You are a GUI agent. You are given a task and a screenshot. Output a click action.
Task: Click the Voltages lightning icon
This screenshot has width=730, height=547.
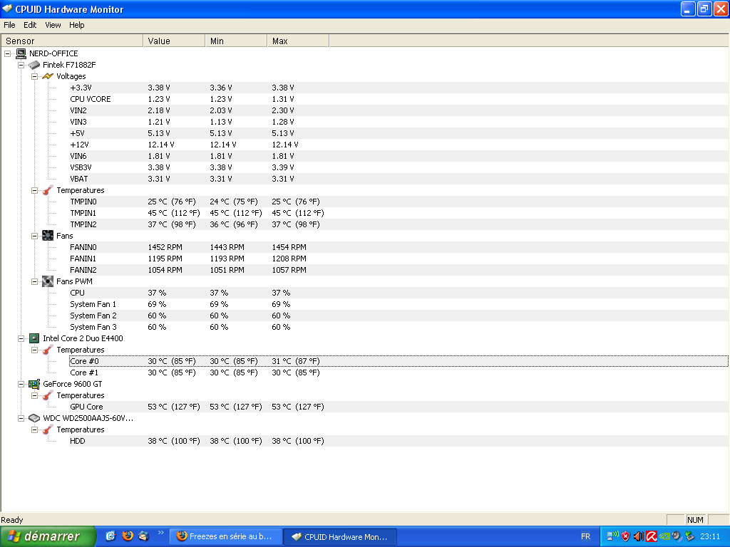point(48,76)
